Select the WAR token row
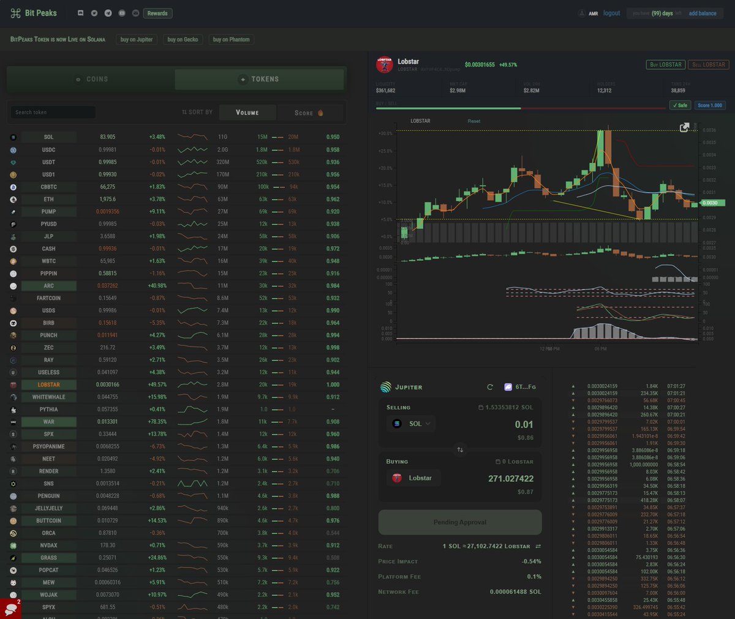This screenshot has width=735, height=619. [x=178, y=422]
